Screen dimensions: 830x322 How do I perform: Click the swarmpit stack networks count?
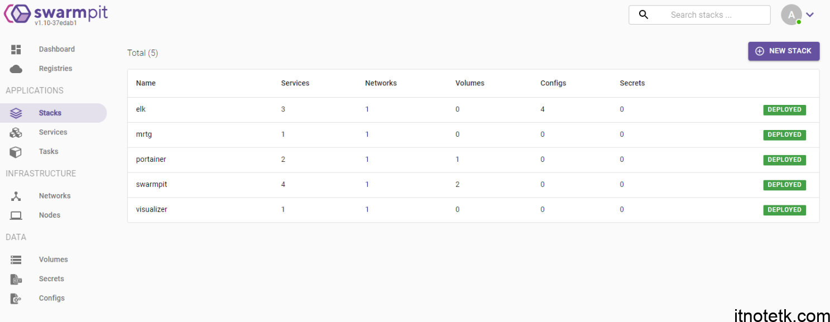pos(367,185)
